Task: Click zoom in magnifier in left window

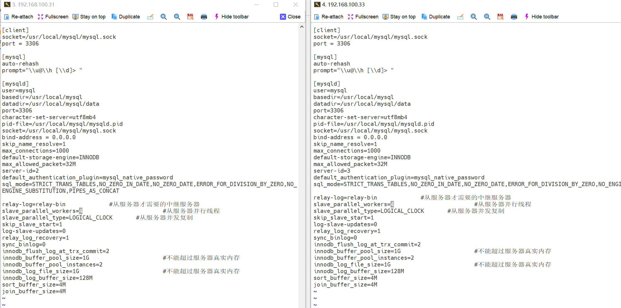Action: click(x=164, y=17)
